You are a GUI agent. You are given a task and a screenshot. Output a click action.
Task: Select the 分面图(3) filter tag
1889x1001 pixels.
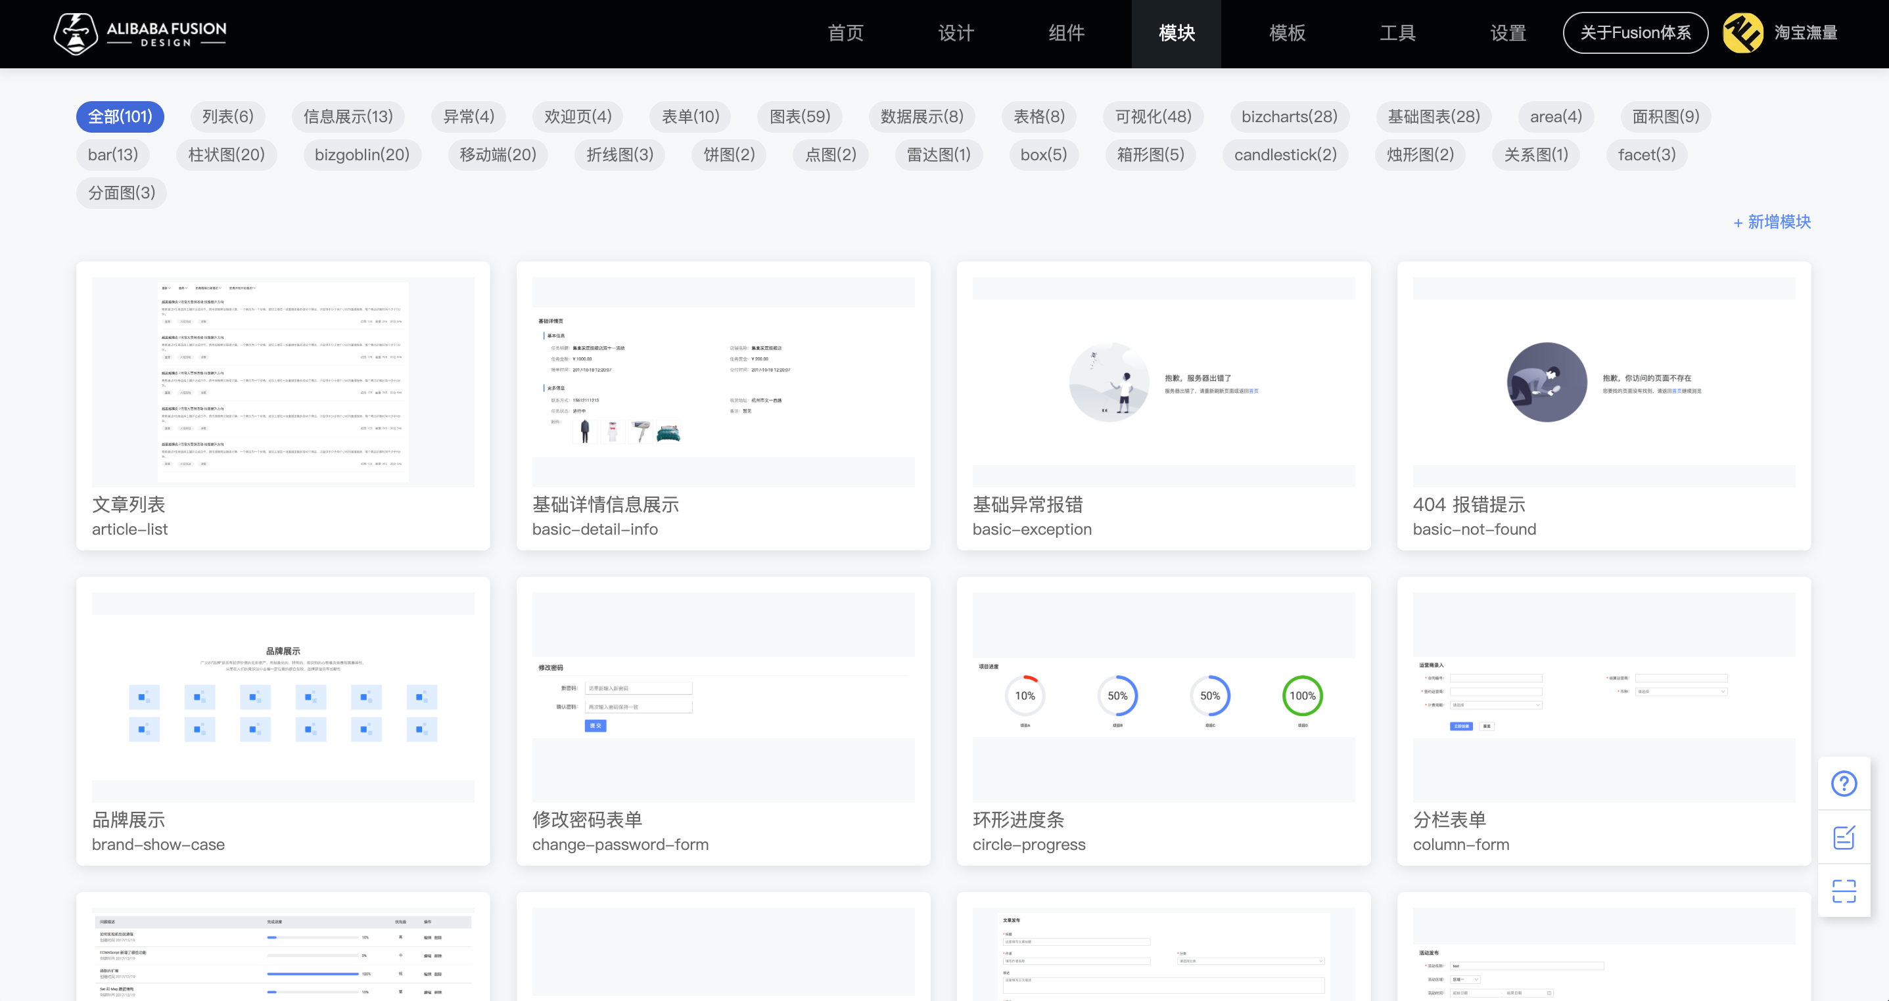click(x=122, y=192)
